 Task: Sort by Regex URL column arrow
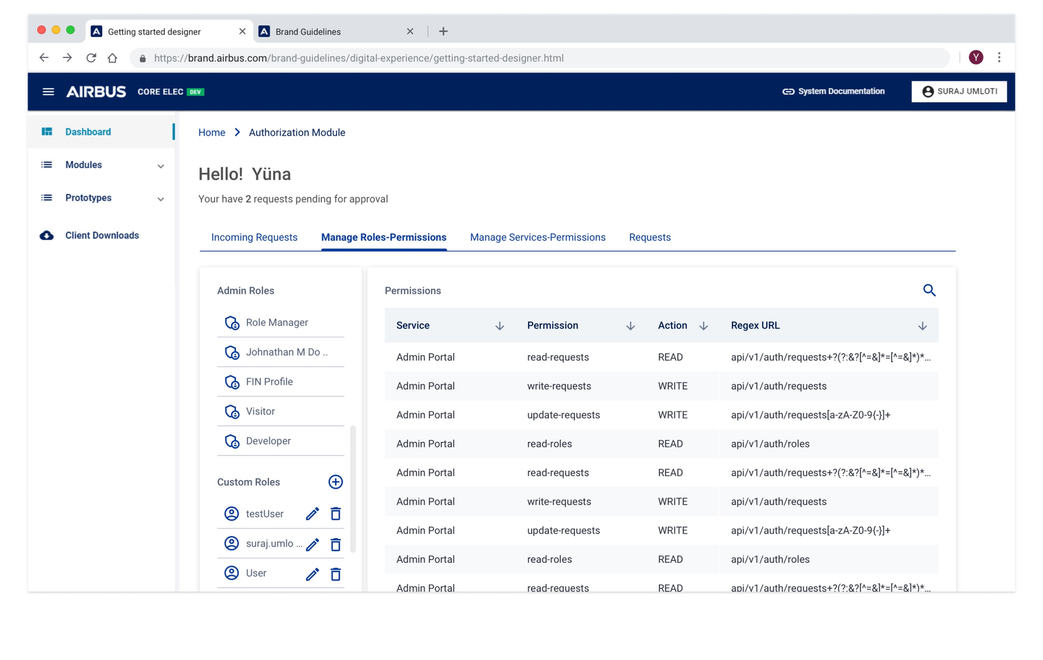point(922,326)
